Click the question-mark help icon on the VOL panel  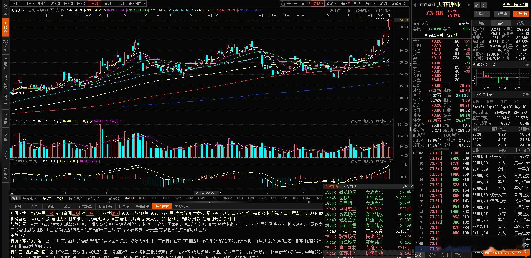click(12, 121)
